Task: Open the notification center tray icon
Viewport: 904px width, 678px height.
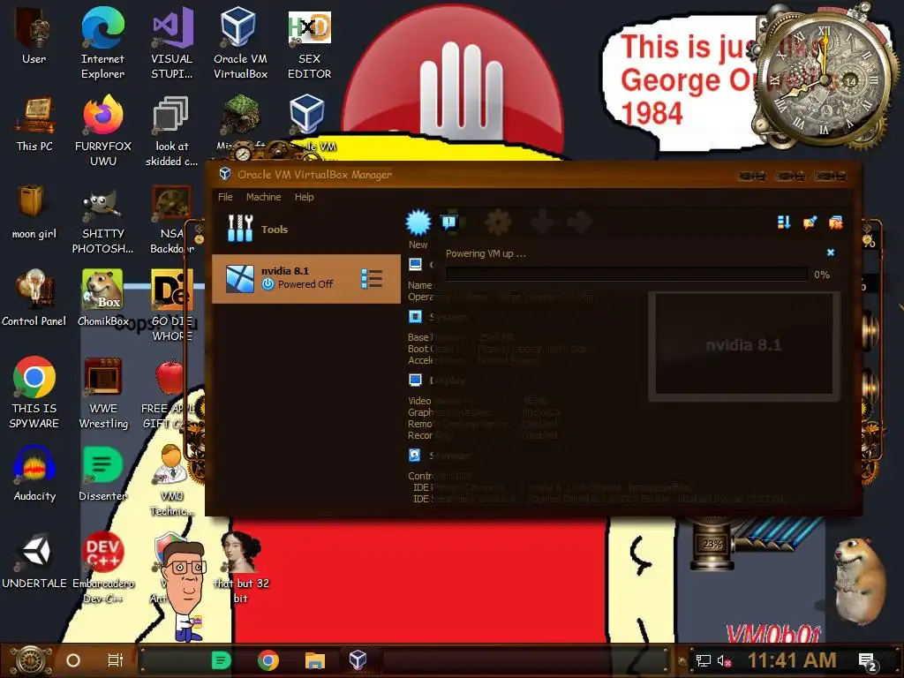Action: [868, 661]
